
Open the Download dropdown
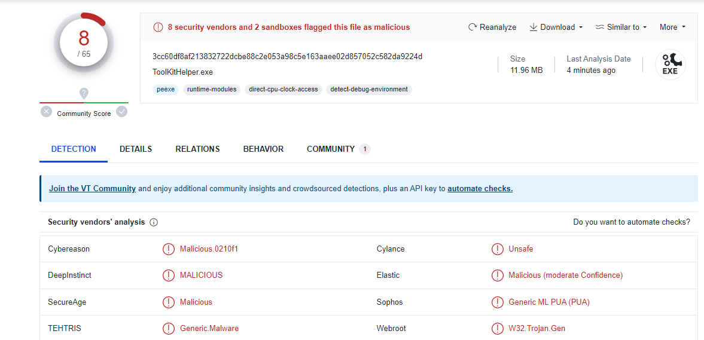tap(556, 27)
